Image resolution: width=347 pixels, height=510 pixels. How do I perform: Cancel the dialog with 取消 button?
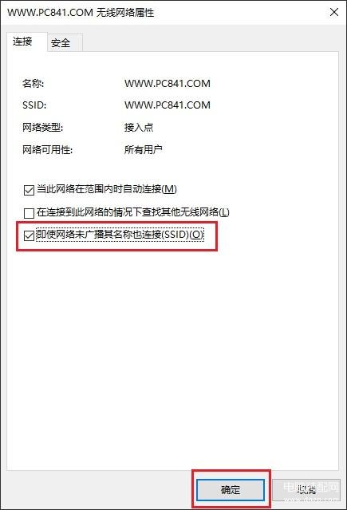tap(306, 489)
